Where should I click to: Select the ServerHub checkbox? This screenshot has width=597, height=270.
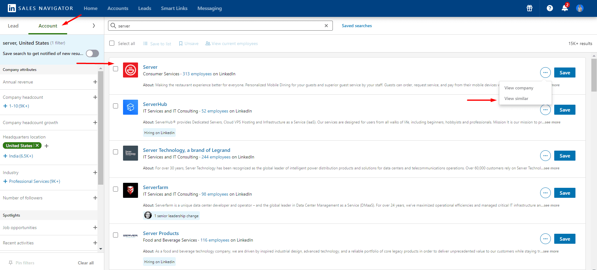click(116, 106)
